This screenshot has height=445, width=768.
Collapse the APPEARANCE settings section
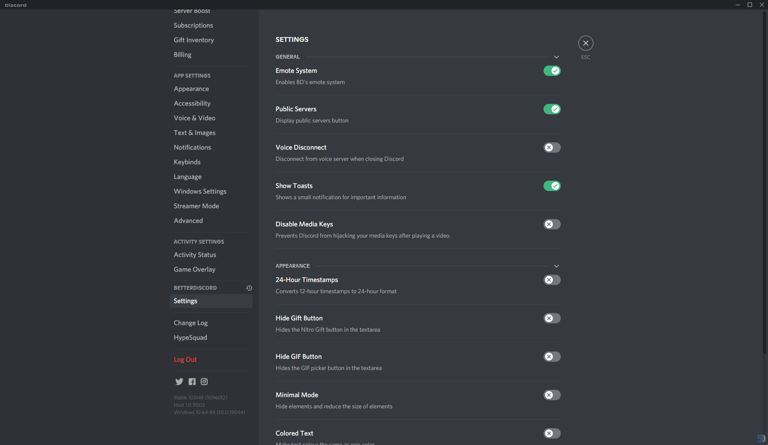[556, 266]
